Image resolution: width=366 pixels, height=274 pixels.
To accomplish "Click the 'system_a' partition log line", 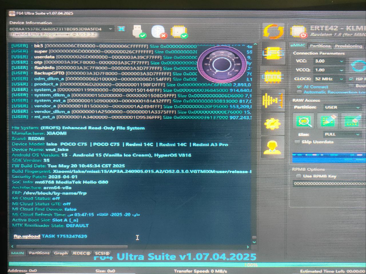I will [x=132, y=90].
